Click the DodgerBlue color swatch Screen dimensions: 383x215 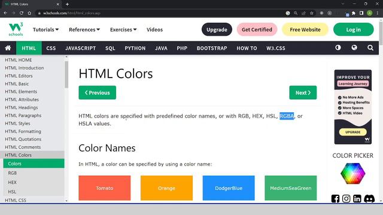[x=229, y=188]
